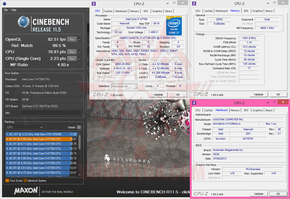Select ranking row 7 at 4.38 GHz

tap(41, 163)
